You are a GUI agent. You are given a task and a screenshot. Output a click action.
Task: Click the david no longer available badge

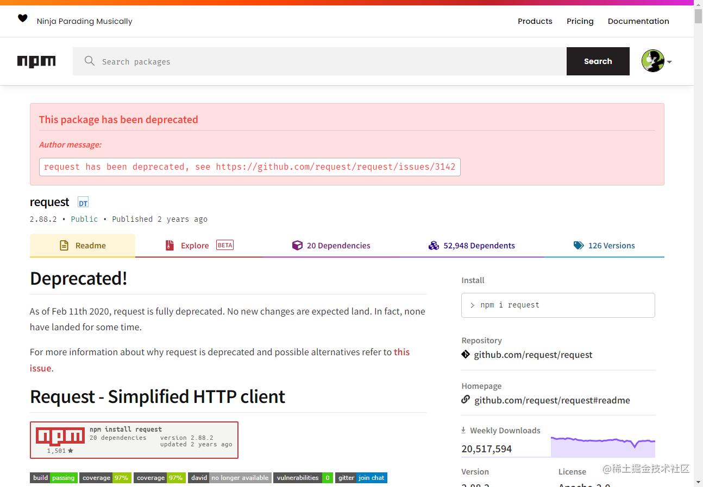point(229,478)
